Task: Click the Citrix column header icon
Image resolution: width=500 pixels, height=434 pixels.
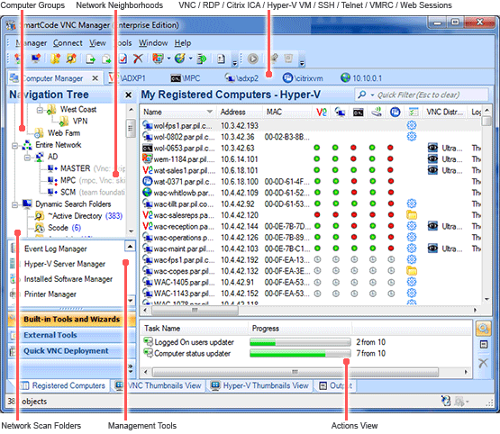Action: (x=395, y=113)
